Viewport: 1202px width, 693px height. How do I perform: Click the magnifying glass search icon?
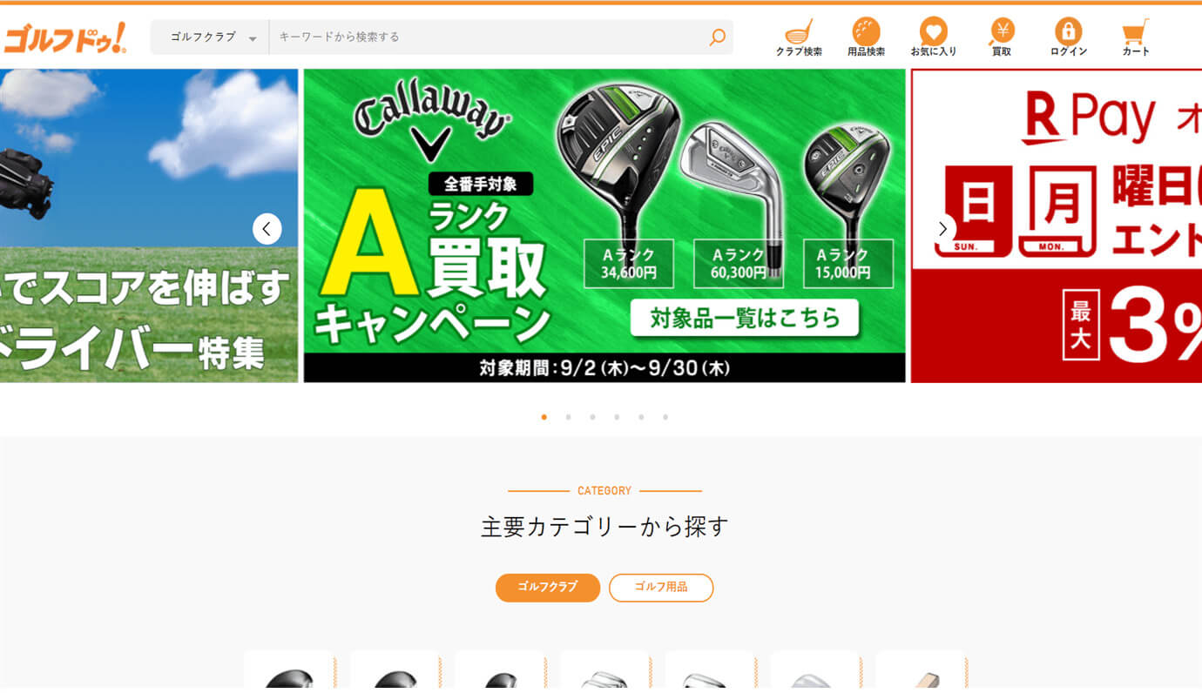(717, 37)
